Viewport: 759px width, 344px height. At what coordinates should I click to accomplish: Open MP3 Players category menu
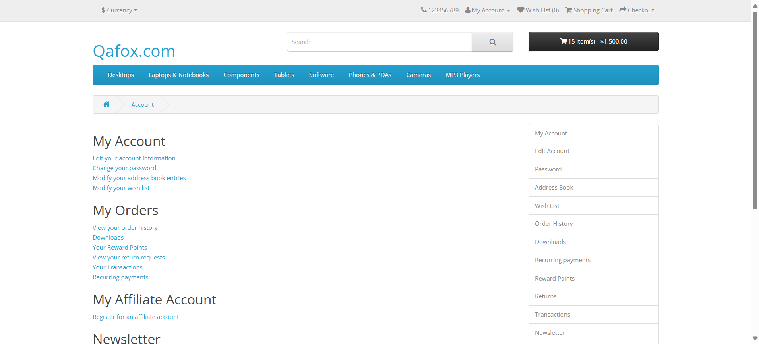point(463,75)
